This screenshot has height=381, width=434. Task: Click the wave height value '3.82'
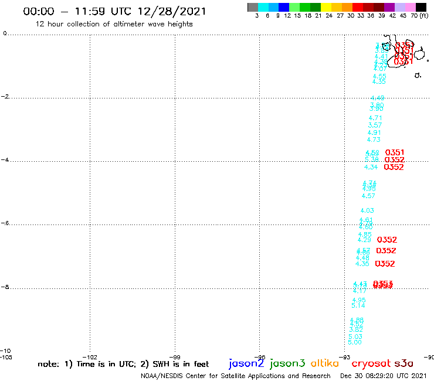356,330
